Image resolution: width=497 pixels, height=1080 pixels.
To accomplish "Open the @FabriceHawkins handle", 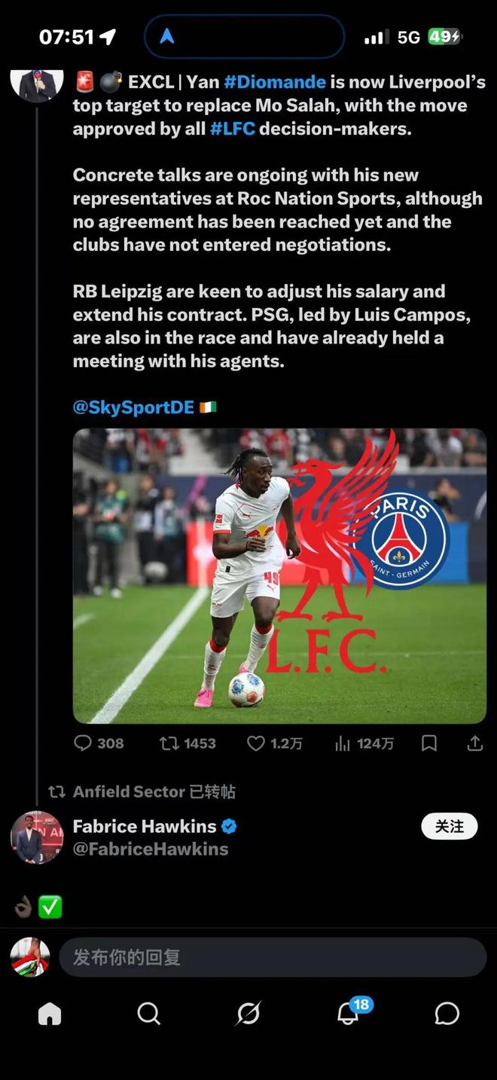I will [x=151, y=850].
